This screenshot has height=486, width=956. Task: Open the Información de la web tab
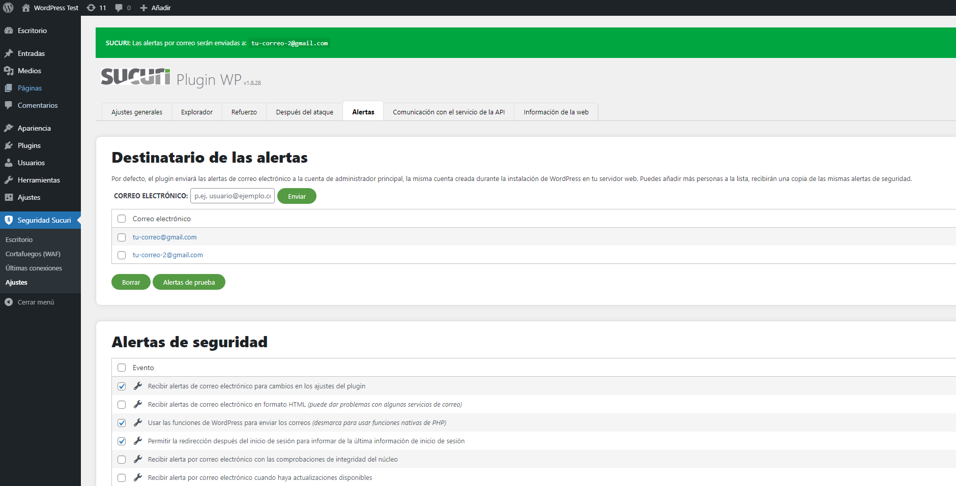(556, 112)
